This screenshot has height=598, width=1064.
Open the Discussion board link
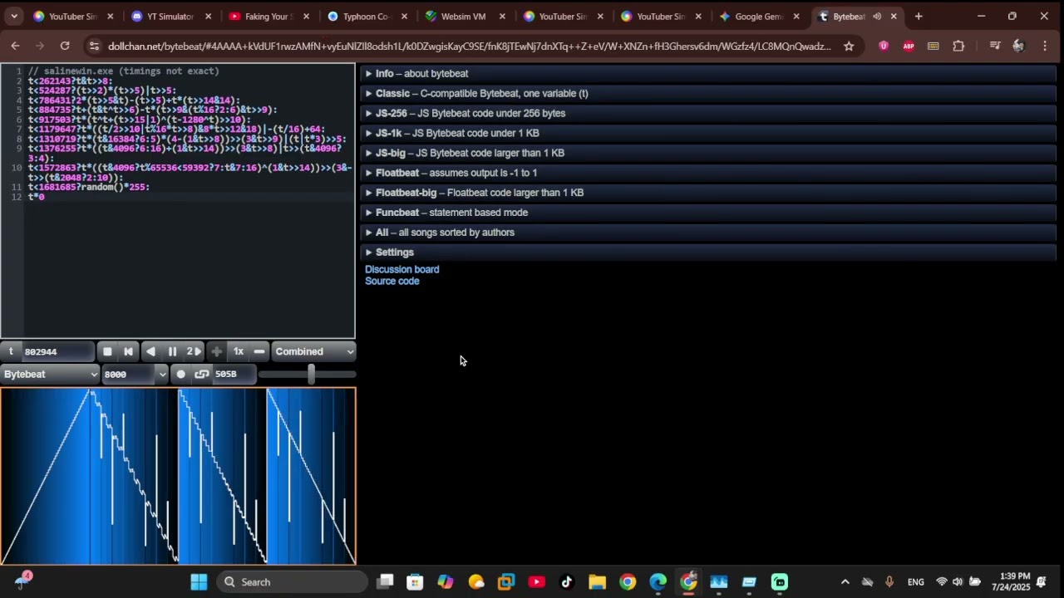point(401,269)
